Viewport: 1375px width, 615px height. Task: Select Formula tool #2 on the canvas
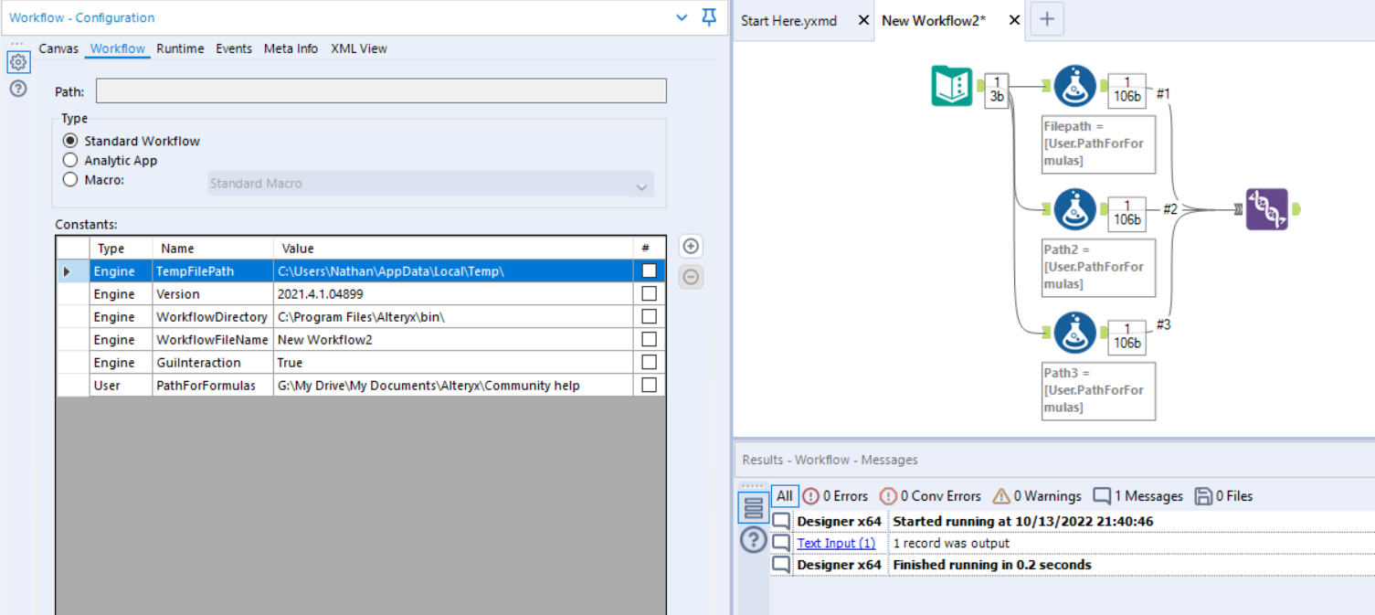point(1074,208)
